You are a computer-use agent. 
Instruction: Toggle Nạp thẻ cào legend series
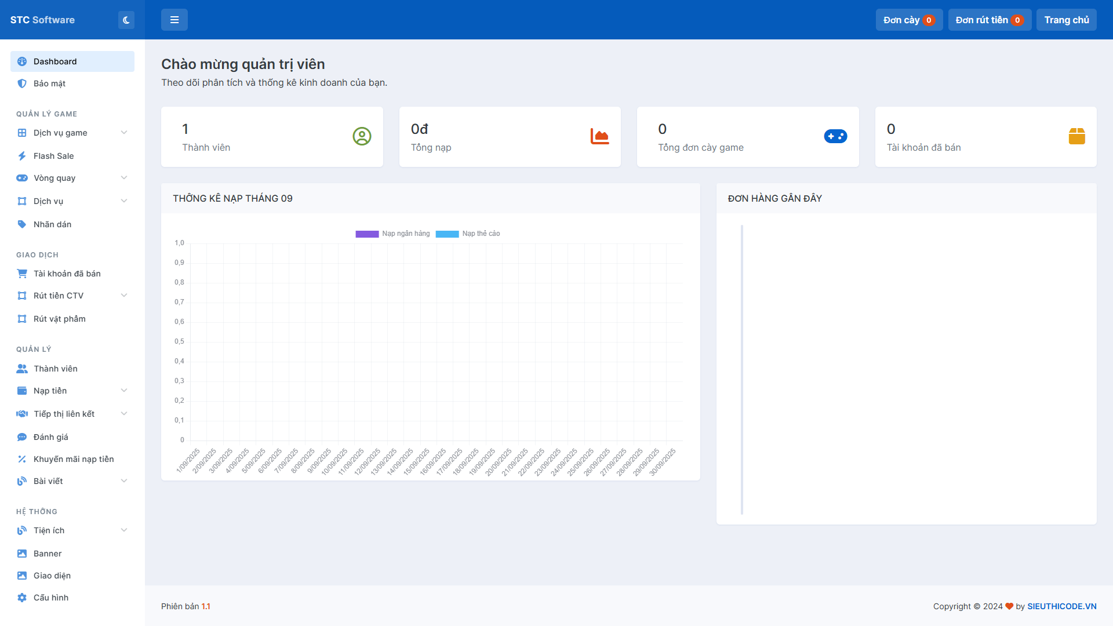481,234
